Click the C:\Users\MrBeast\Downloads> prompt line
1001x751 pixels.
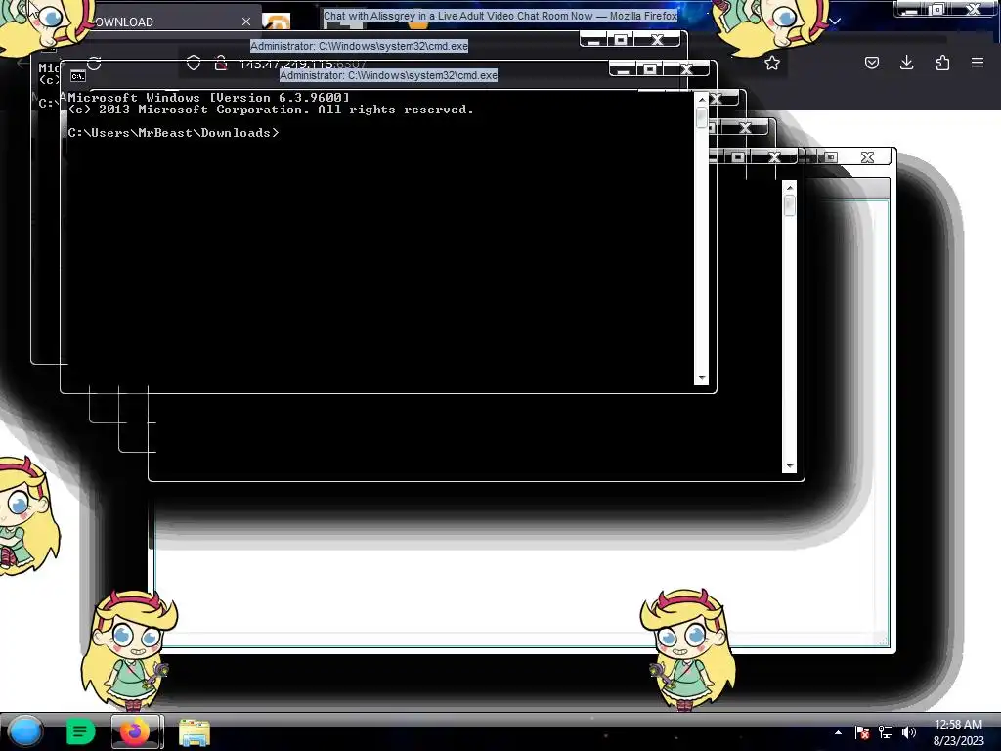(x=174, y=133)
